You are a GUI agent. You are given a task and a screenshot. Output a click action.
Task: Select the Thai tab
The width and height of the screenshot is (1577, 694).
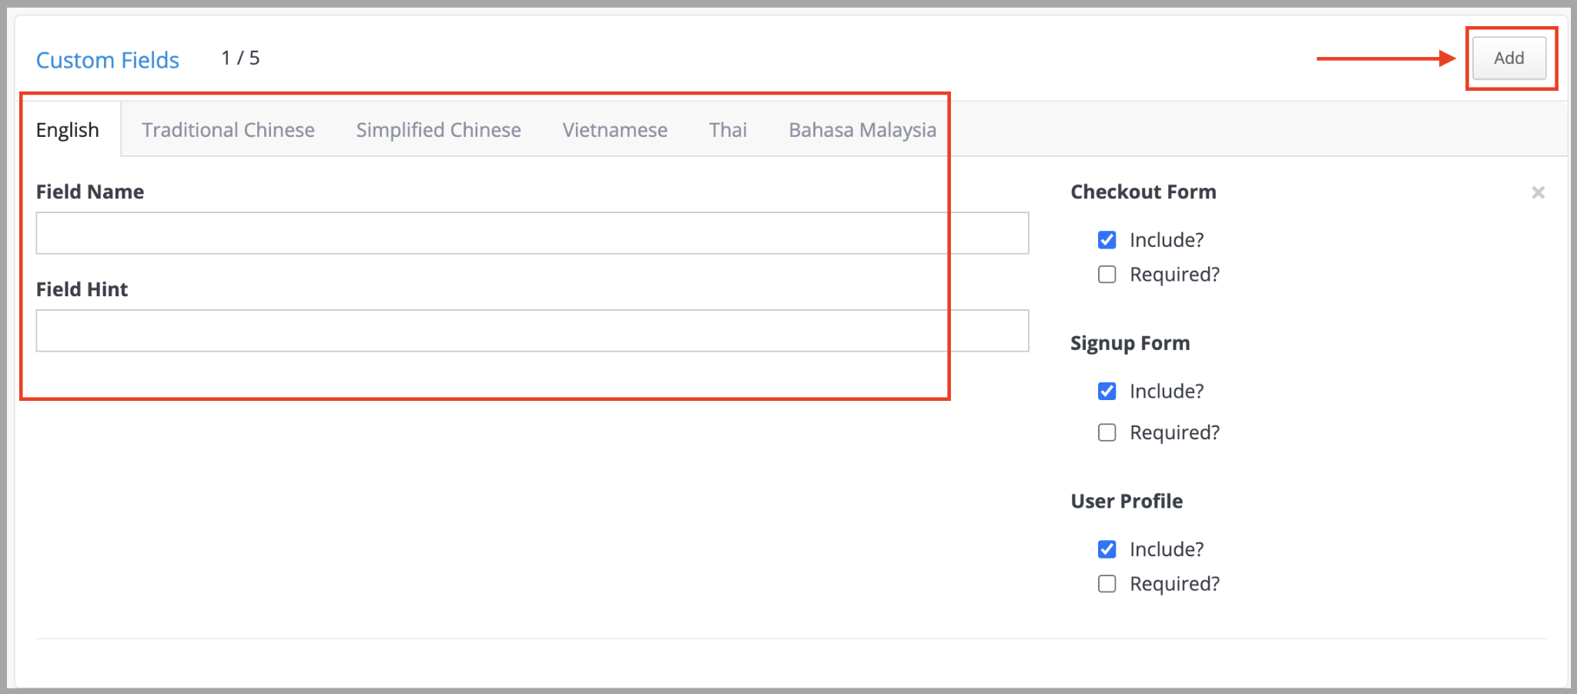728,129
